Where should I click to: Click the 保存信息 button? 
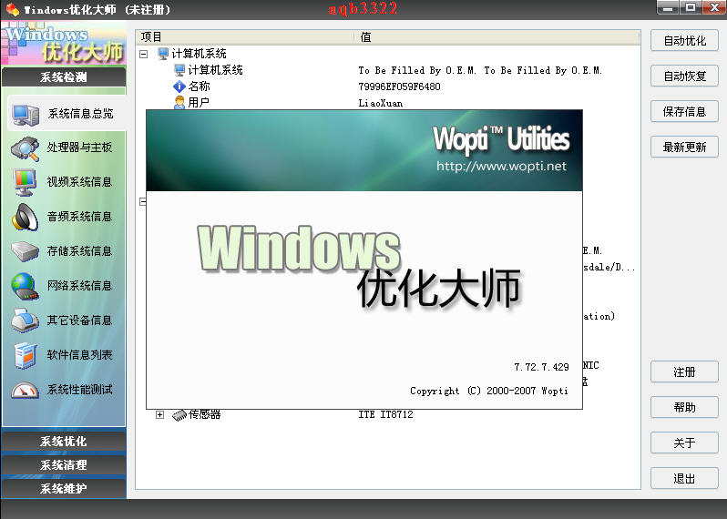(x=684, y=112)
